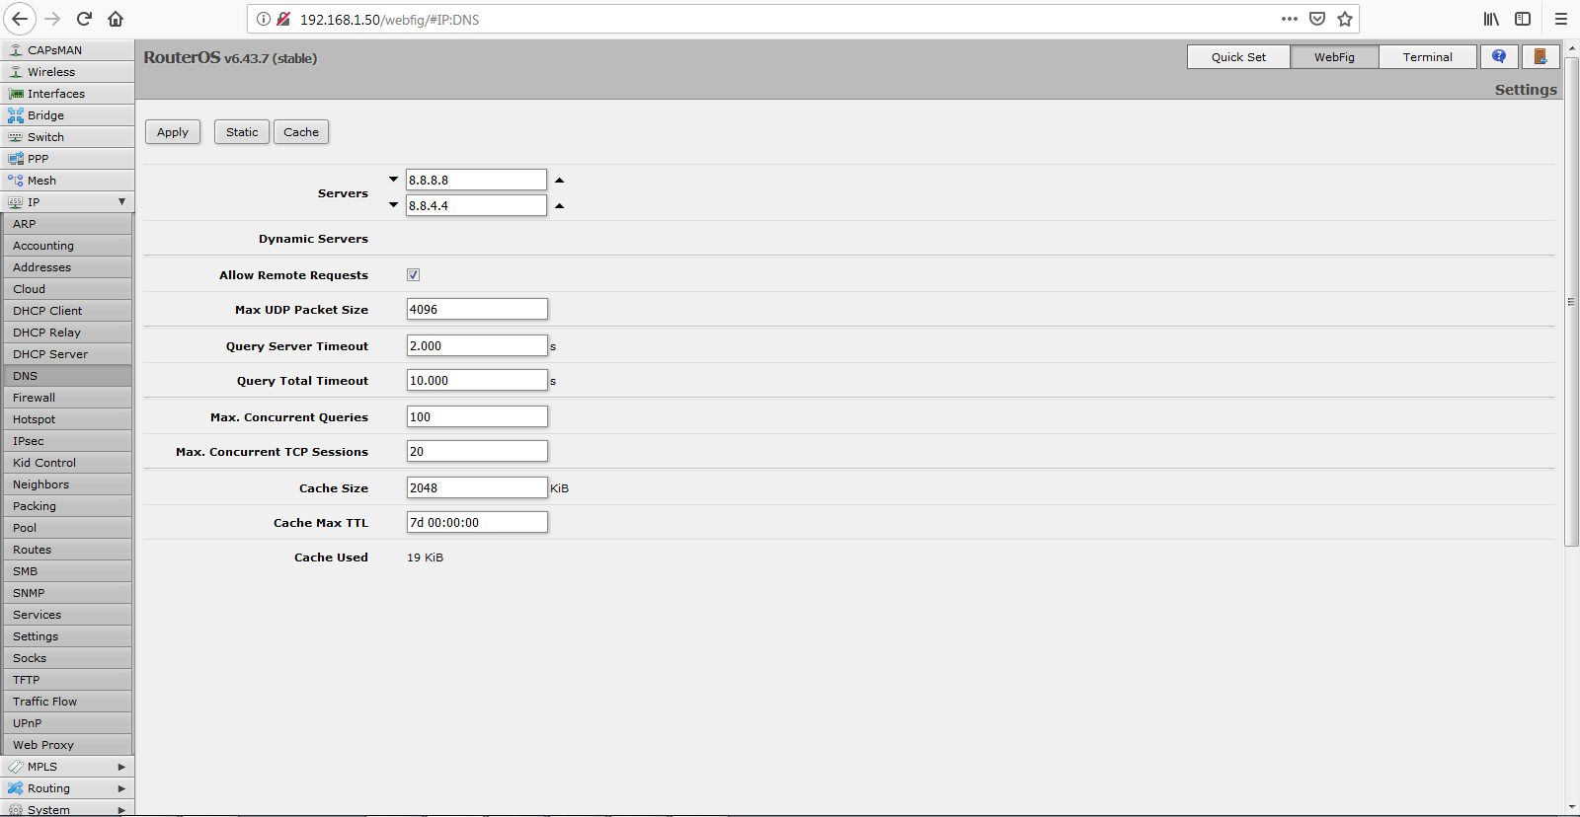
Task: Go to browser home page
Action: click(116, 19)
